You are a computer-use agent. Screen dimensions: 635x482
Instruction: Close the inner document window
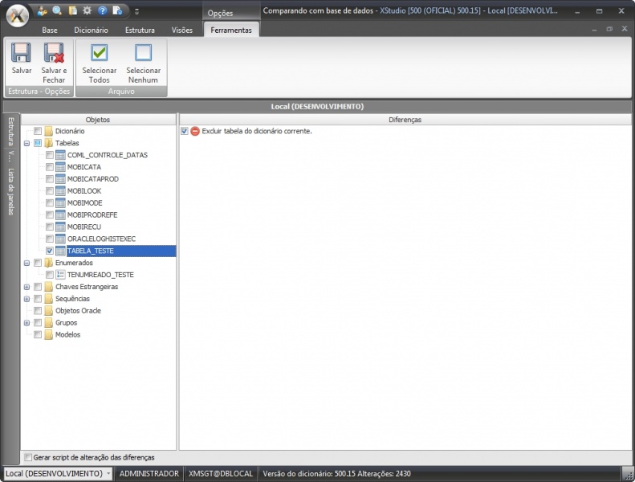coord(625,29)
